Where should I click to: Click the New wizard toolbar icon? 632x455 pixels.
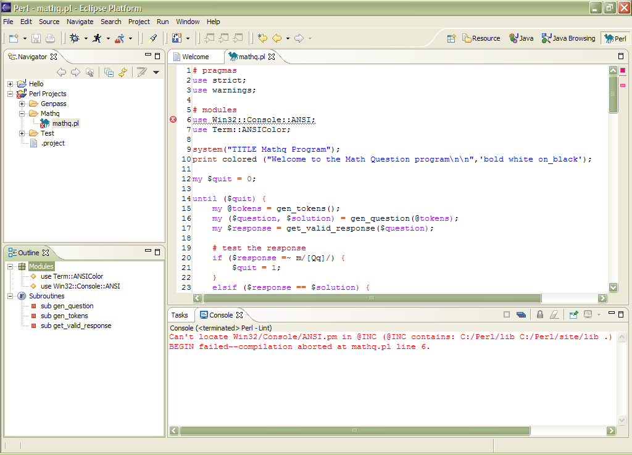(x=14, y=38)
